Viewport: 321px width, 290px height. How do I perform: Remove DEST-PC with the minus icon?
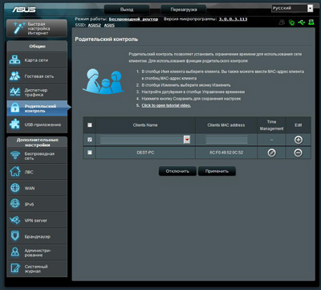(x=299, y=153)
